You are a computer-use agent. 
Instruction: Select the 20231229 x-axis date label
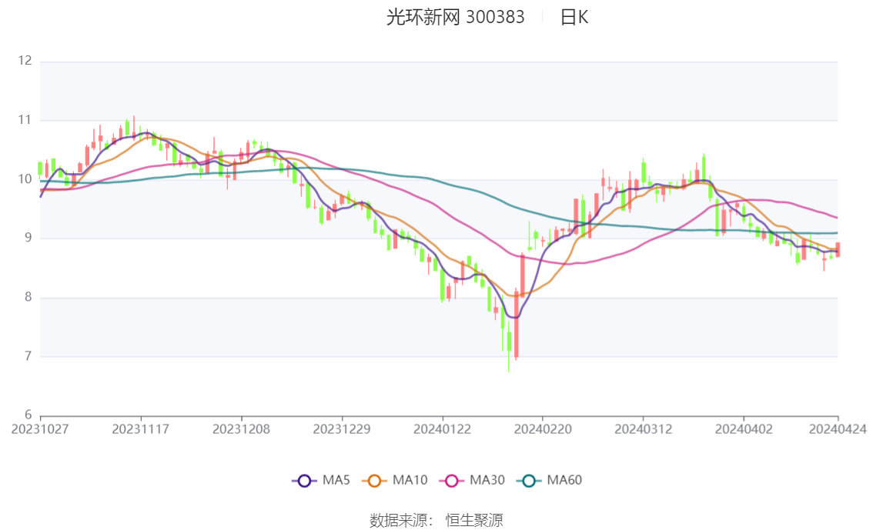341,429
